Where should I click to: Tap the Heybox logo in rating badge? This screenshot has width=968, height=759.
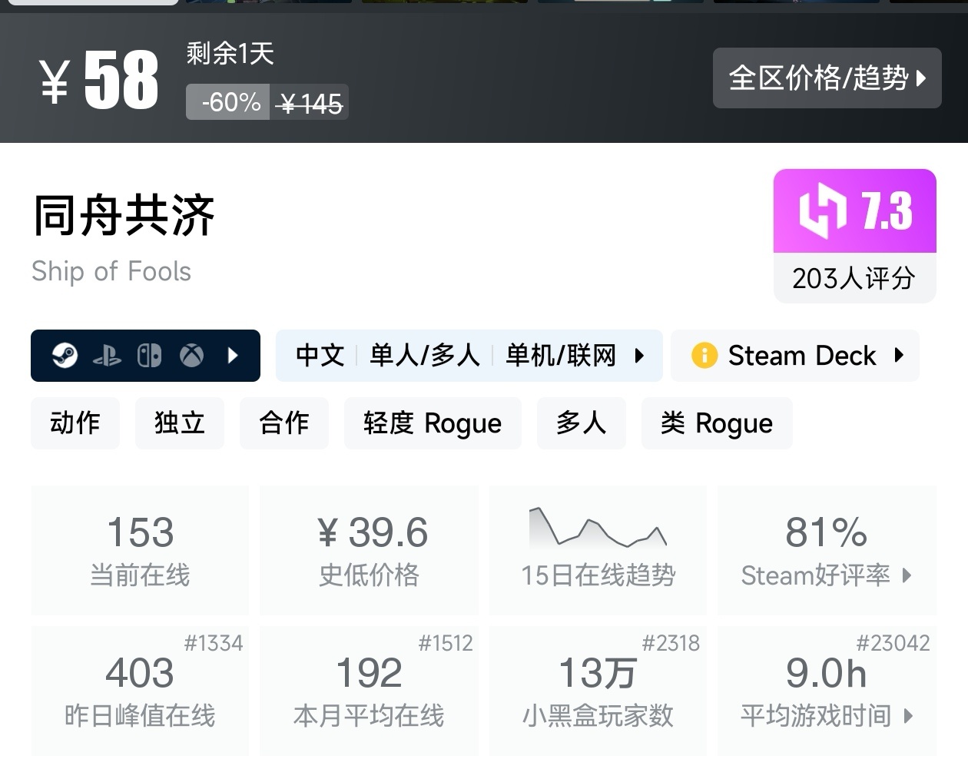(x=822, y=210)
